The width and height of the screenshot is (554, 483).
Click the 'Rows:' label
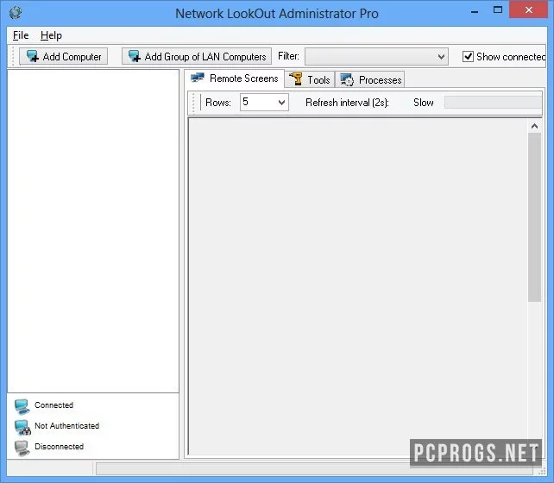[x=218, y=103]
